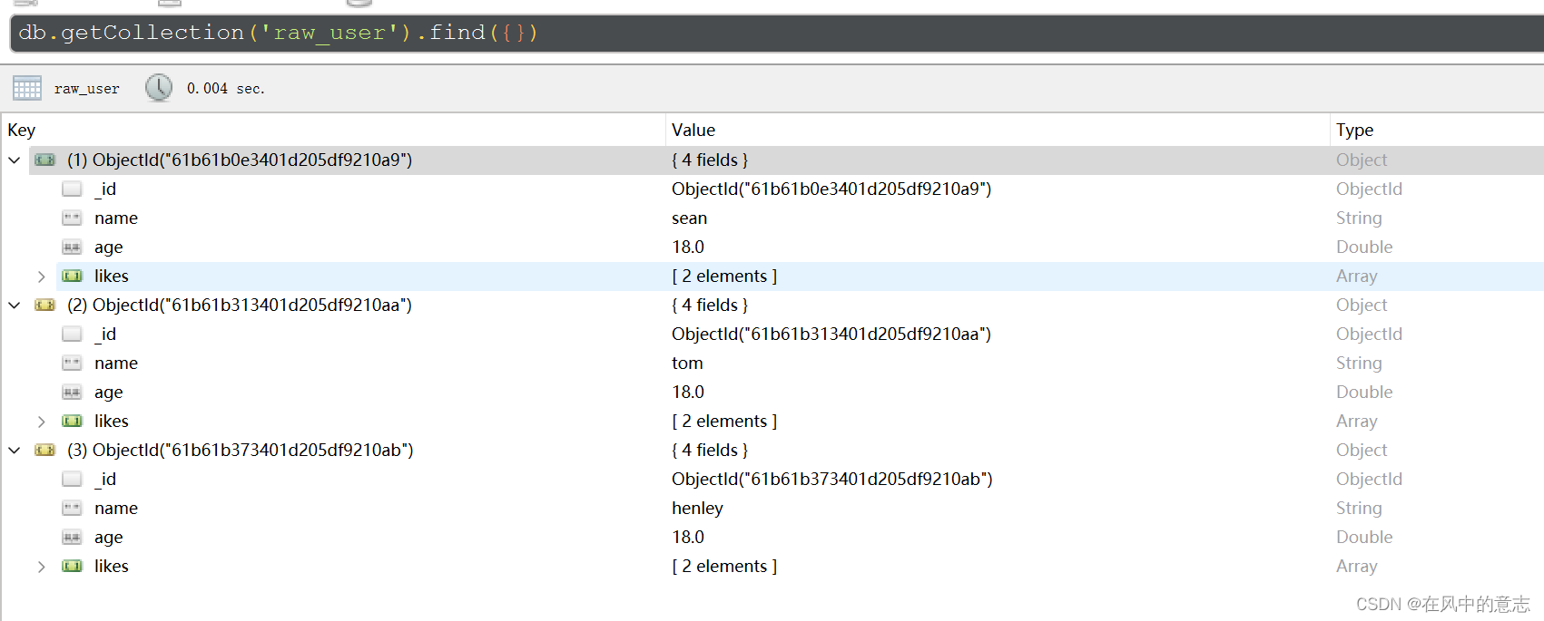The image size is (1544, 621).
Task: Click the _id field icon in henley's document
Action: click(73, 480)
